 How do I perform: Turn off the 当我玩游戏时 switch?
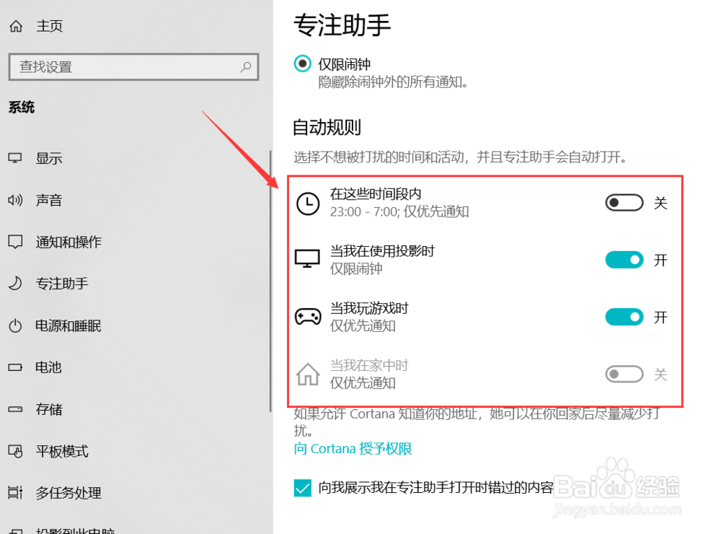tap(624, 316)
